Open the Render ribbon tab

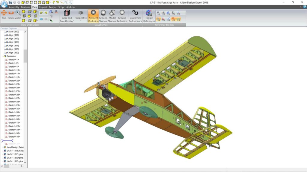click(x=52, y=7)
